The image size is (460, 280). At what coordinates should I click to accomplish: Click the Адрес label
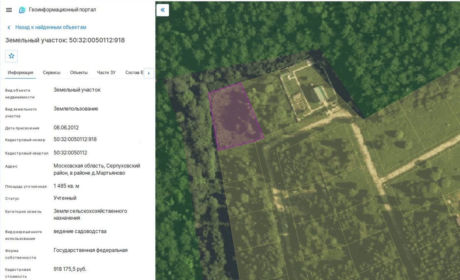point(11,166)
